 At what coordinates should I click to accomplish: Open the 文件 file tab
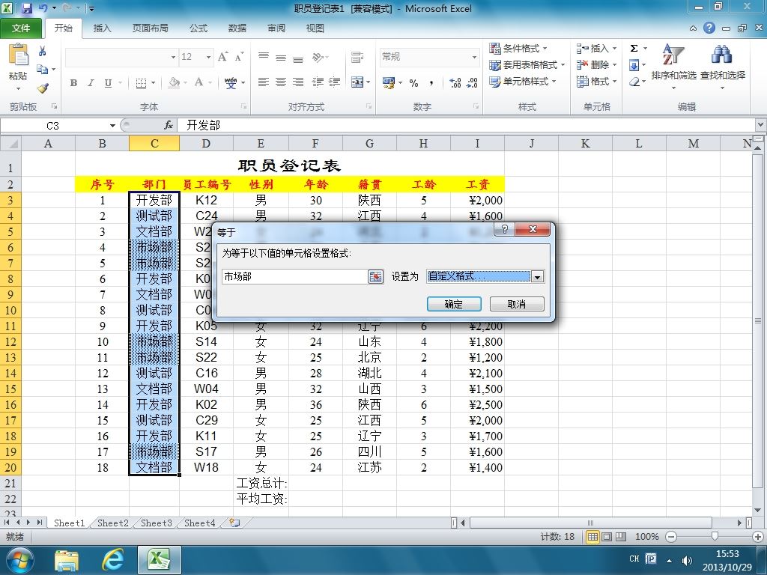[21, 28]
